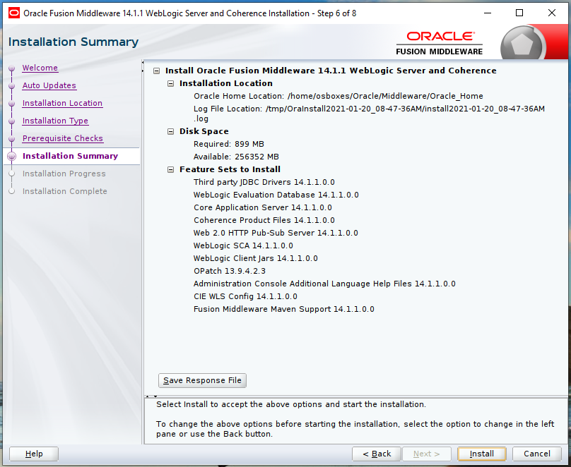The height and width of the screenshot is (467, 571).
Task: Click the Welcome step bullet icon
Action: [11, 68]
